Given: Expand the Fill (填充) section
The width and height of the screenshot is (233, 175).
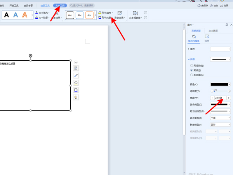Looking at the screenshot, I should click(189, 49).
